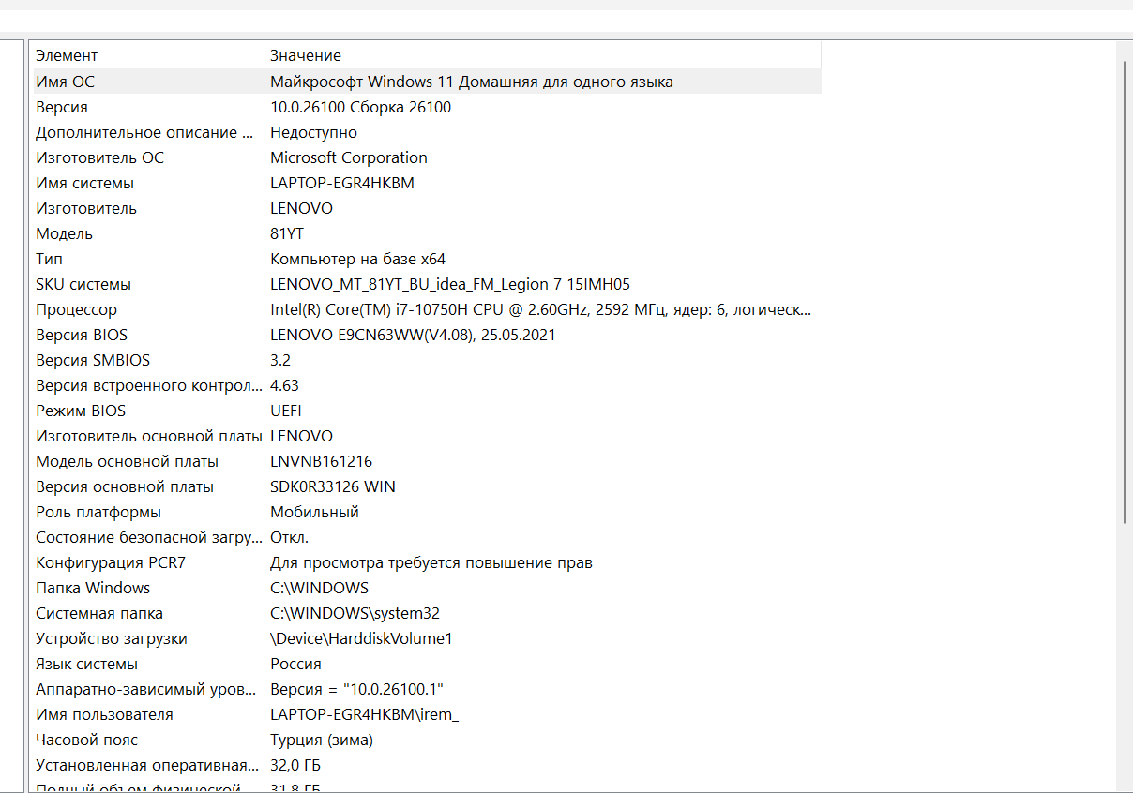Select value Версия = "10.0.26100.1"
The height and width of the screenshot is (793, 1133).
(357, 689)
